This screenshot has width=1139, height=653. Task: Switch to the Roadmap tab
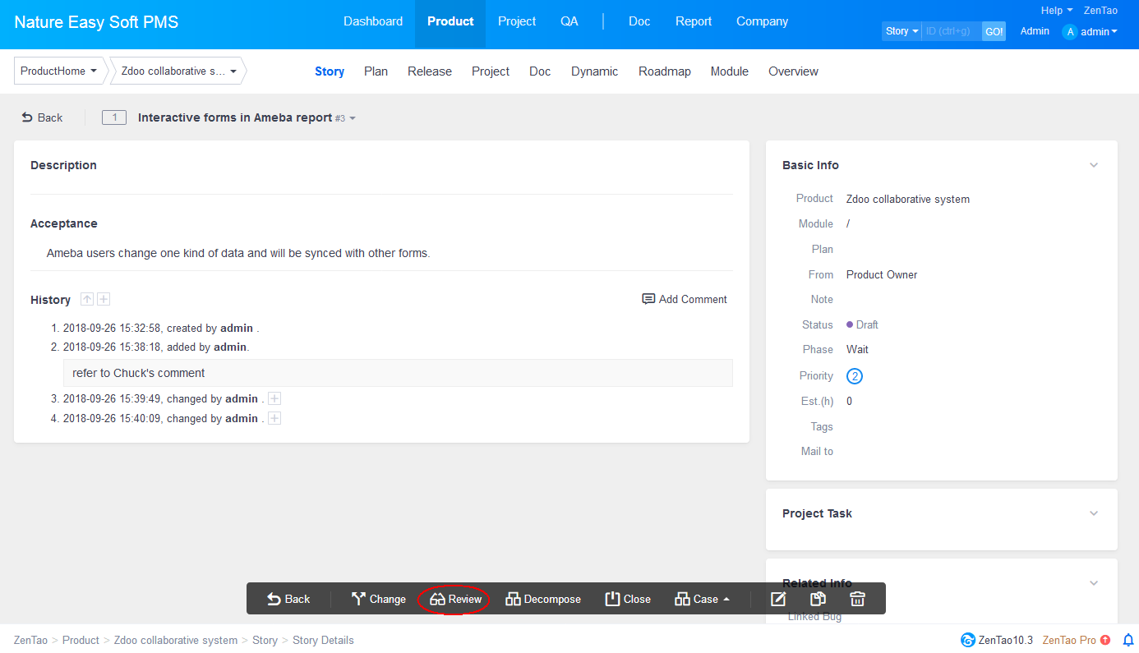(x=664, y=71)
